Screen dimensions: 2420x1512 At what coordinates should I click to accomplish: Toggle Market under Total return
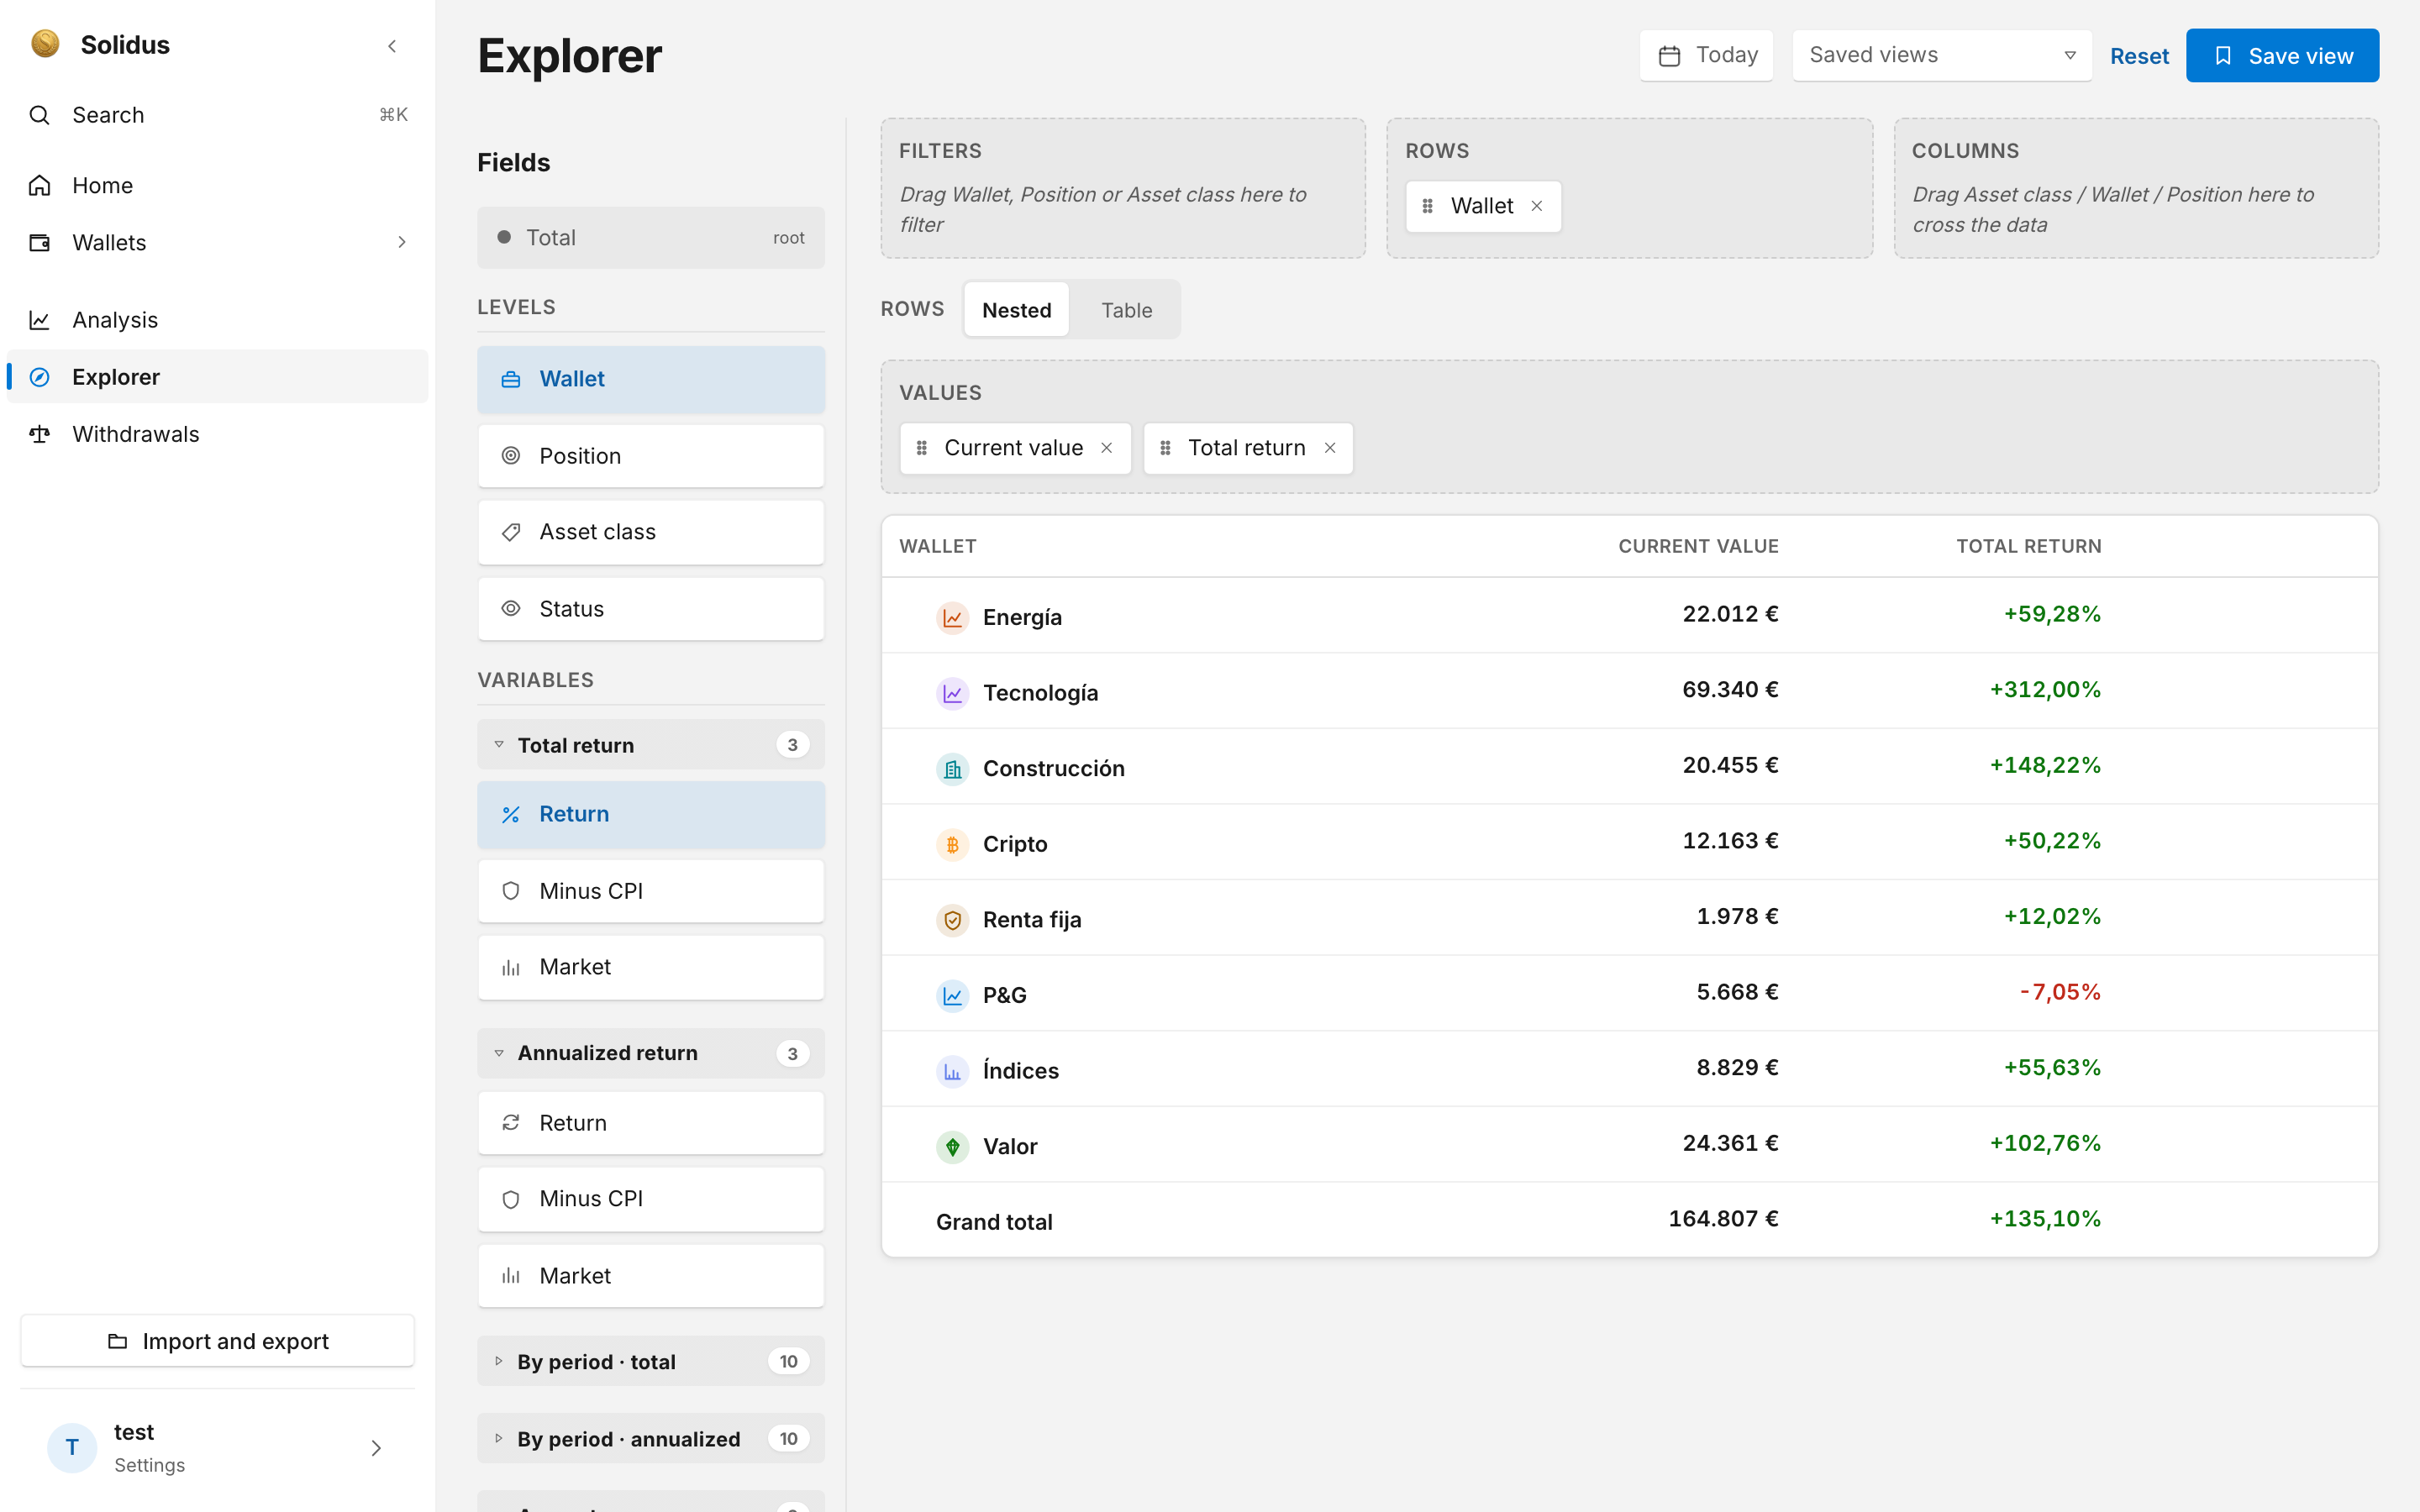click(651, 967)
